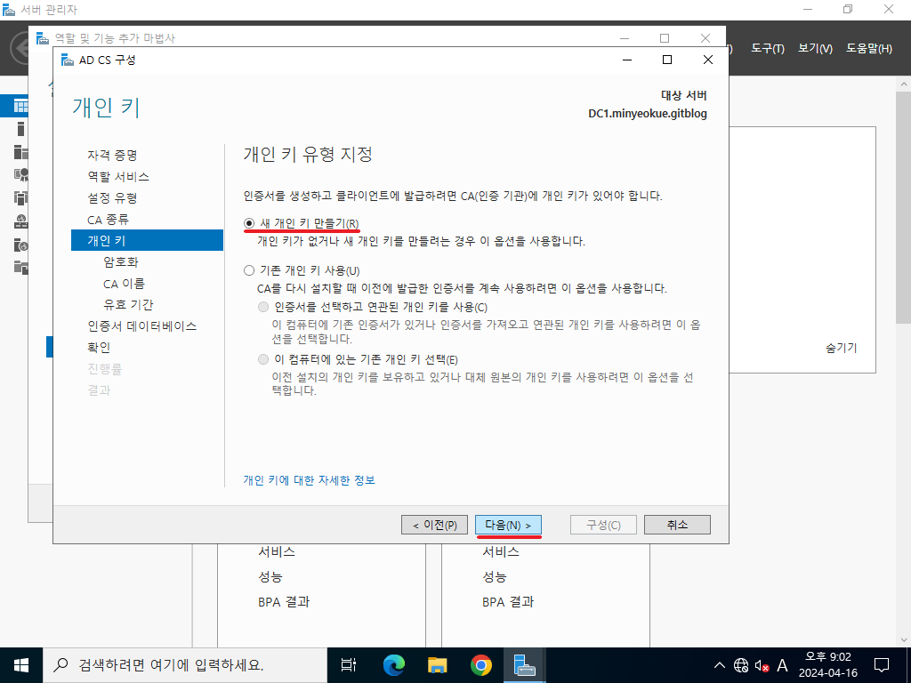
Task: Click the Server Manager vertical scrollbar
Action: coord(904,209)
